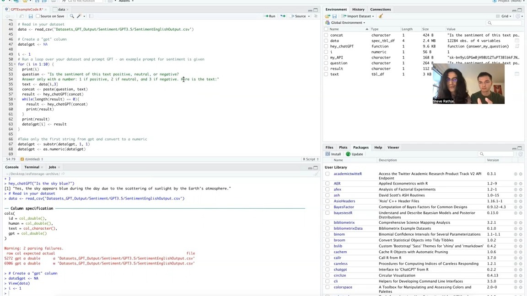527x296 pixels.
Task: Maximize the console pane
Action: (316, 168)
